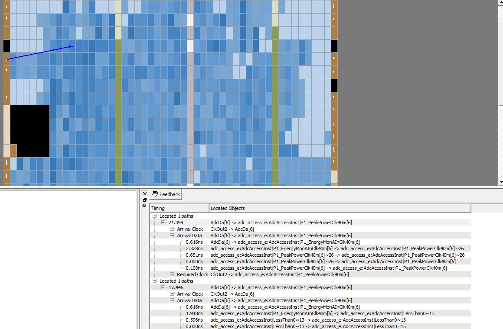
Task: Select the 0.596ns LessThan0~13 row
Action: pos(194,320)
